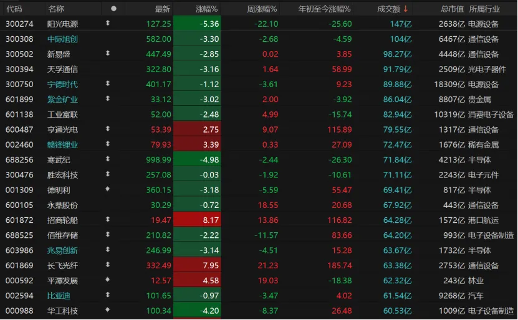518x320 pixels.
Task: Click the asterisk icon next to 华工科技
Action: 108,310
